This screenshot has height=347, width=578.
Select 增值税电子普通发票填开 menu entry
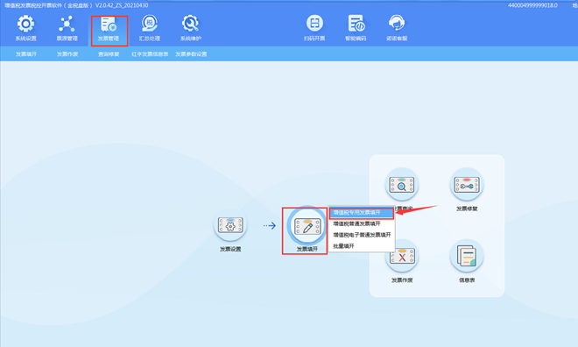pyautogui.click(x=362, y=235)
